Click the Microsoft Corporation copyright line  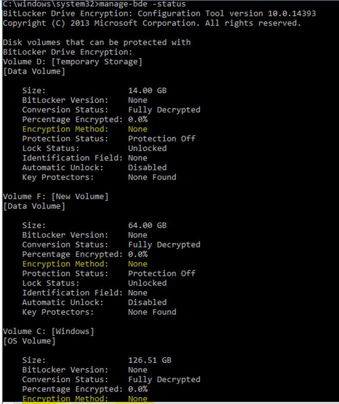pyautogui.click(x=152, y=23)
